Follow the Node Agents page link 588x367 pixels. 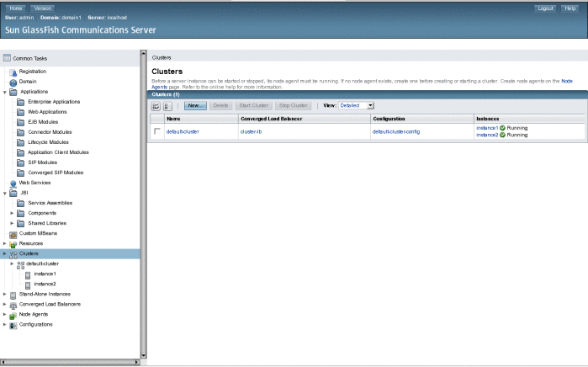click(x=566, y=81)
